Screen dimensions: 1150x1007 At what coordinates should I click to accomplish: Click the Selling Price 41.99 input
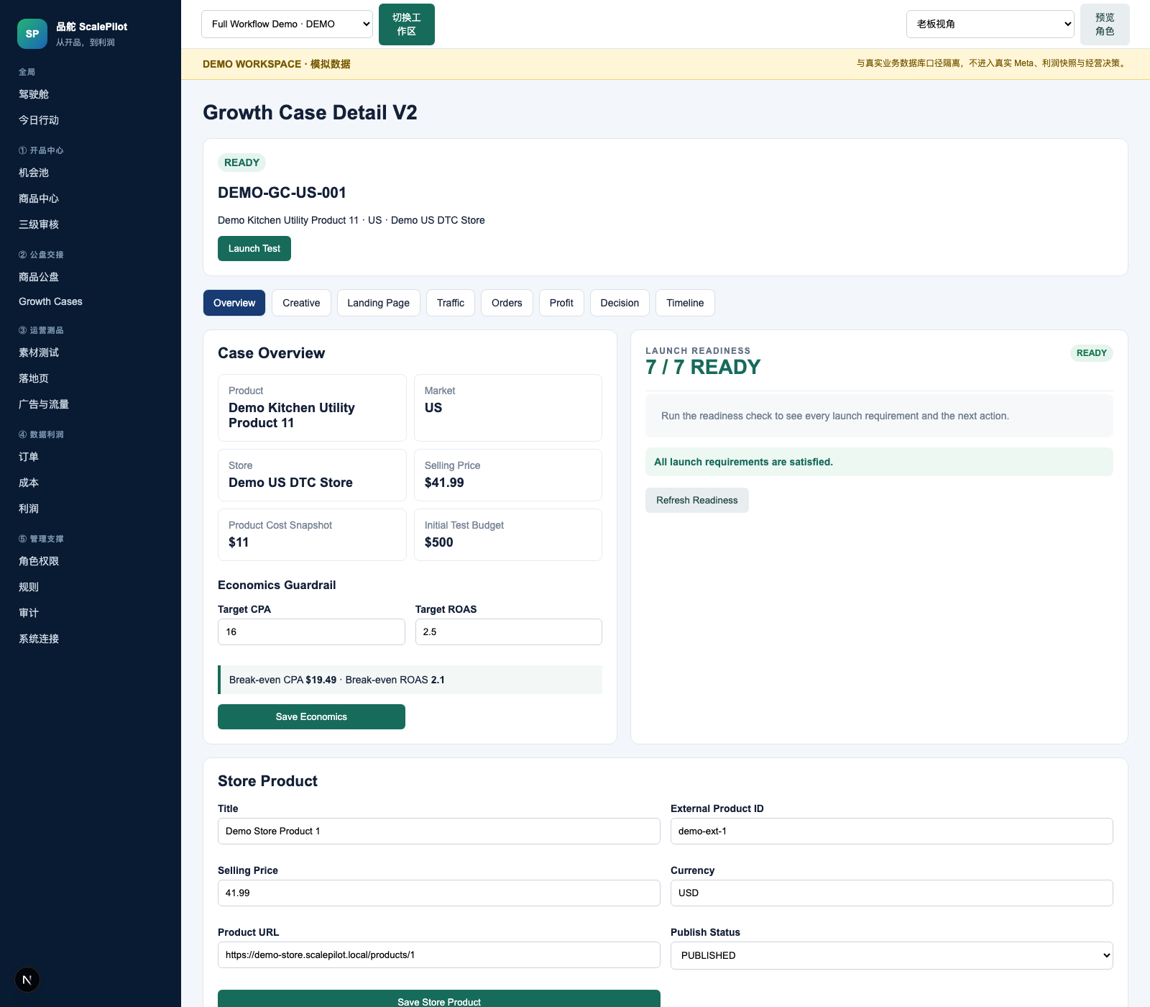click(x=438, y=893)
